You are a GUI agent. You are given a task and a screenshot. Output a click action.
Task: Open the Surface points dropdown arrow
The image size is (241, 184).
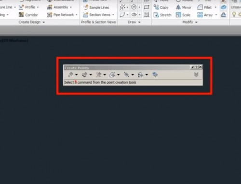pos(119,74)
